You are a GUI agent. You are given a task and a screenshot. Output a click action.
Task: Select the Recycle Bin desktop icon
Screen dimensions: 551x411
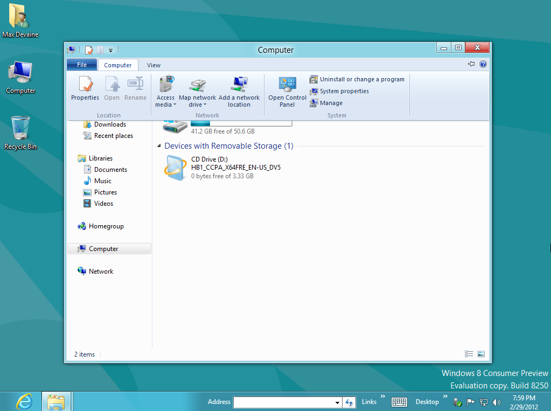[x=20, y=133]
